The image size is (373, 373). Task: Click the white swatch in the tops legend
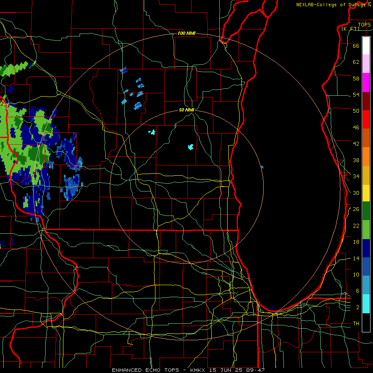pyautogui.click(x=366, y=46)
